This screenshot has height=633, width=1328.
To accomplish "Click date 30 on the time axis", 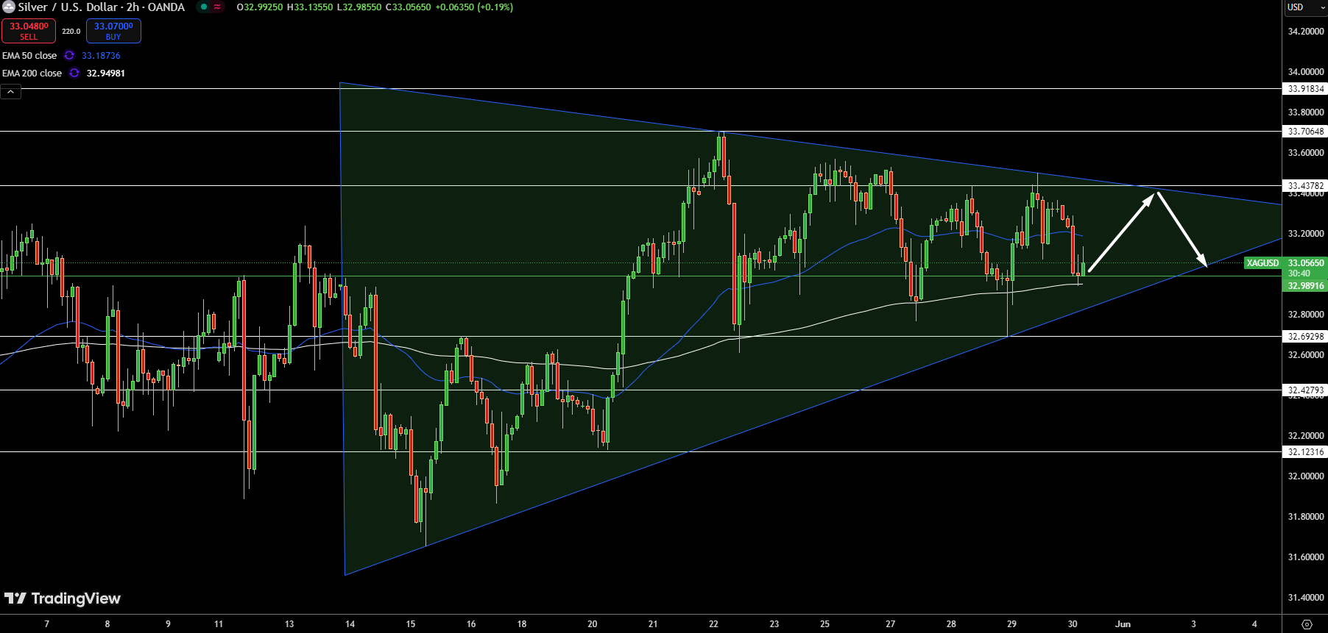I will (1073, 624).
